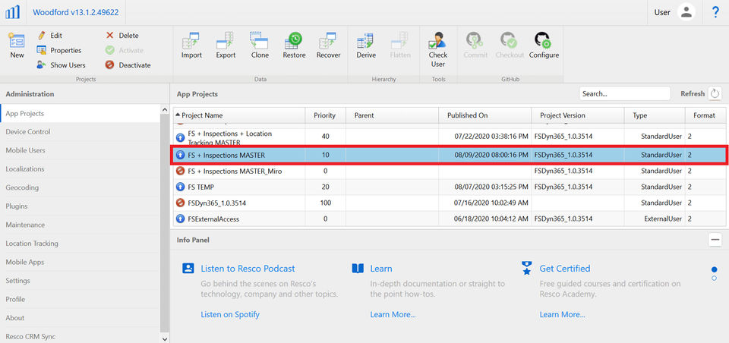This screenshot has height=343, width=729.
Task: Open Maintenance section
Action: [80, 225]
